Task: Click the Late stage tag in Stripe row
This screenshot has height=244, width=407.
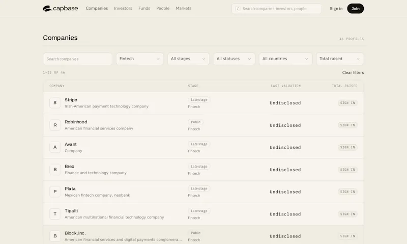Action: [199, 100]
